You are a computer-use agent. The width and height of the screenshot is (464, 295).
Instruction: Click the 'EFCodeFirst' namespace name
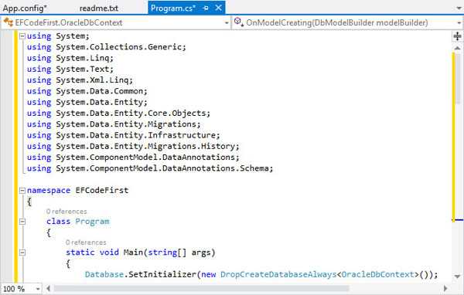click(x=102, y=191)
